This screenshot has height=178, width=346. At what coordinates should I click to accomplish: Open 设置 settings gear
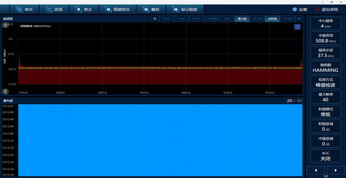point(300,9)
